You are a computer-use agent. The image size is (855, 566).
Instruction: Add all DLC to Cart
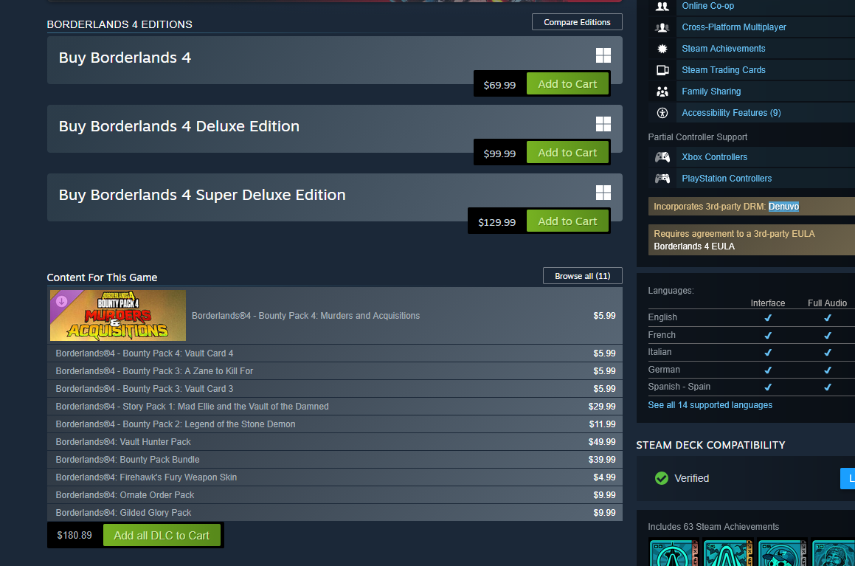tap(162, 536)
